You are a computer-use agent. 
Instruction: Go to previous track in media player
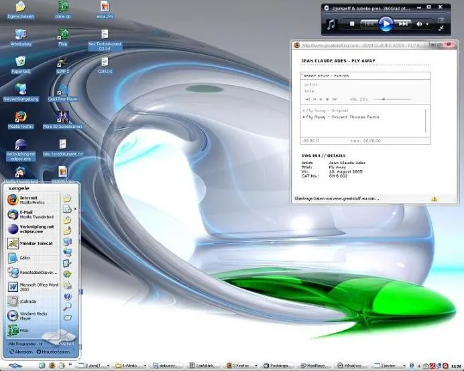368,24
